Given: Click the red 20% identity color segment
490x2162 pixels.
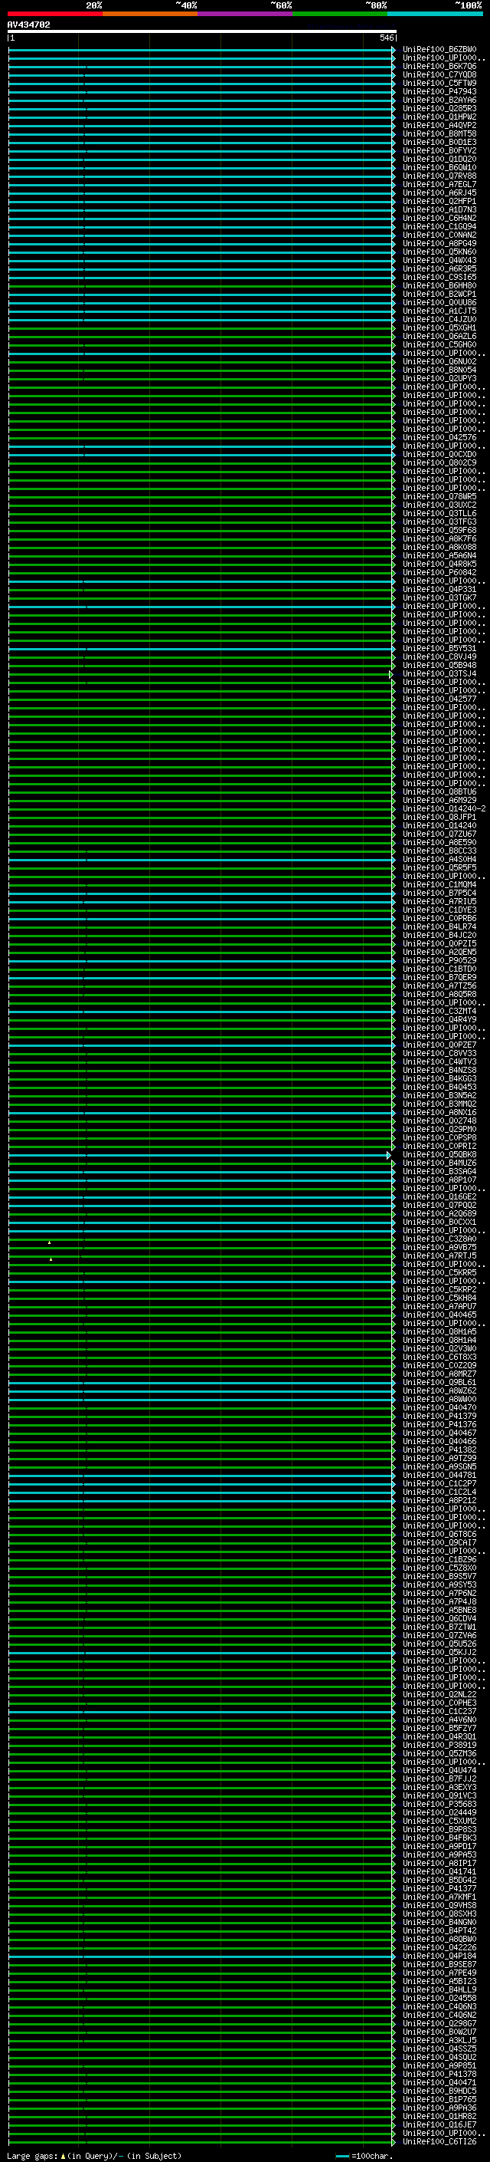Looking at the screenshot, I should [x=54, y=14].
